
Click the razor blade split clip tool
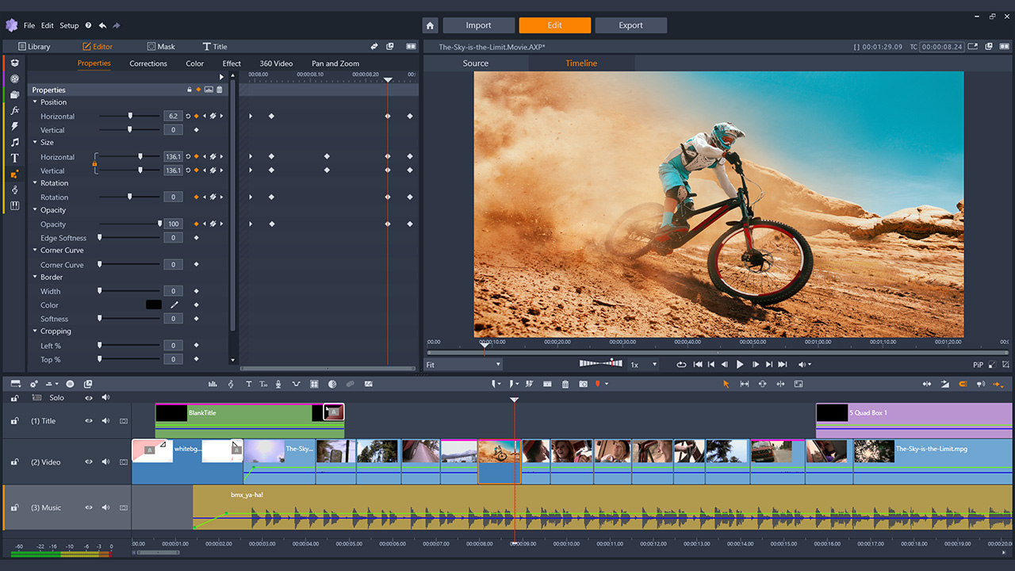529,384
